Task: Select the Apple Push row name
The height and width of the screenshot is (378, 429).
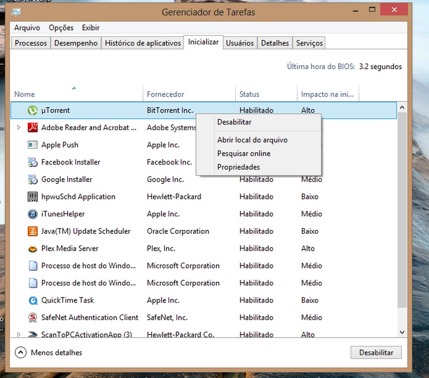Action: [x=60, y=145]
